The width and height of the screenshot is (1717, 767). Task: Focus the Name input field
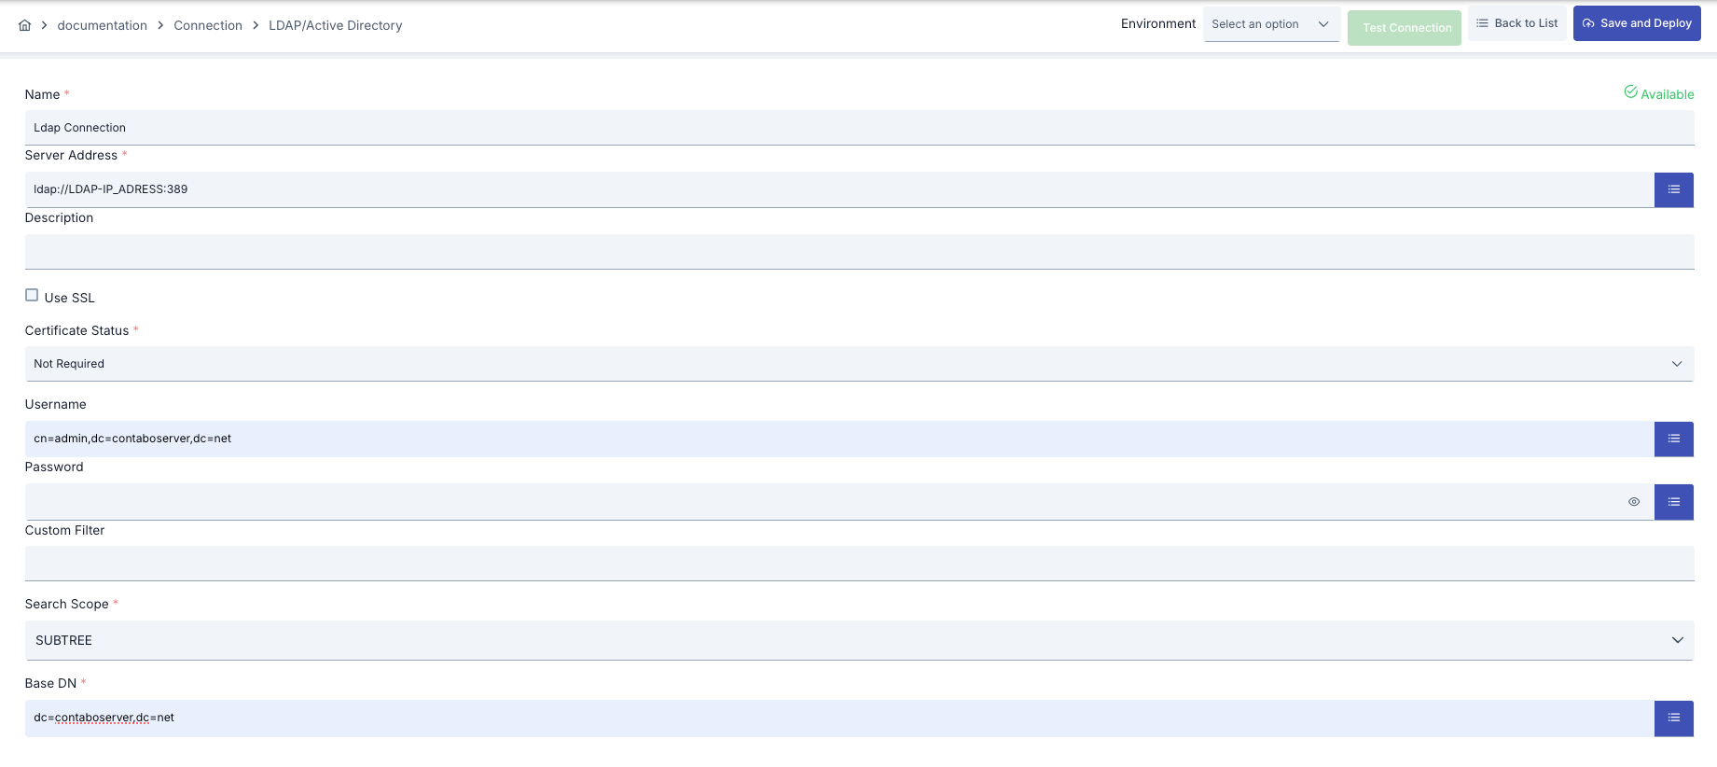pos(858,128)
